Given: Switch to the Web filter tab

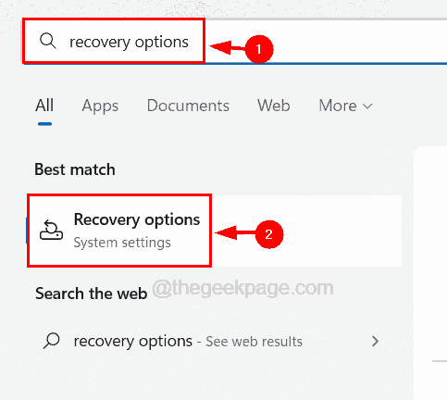Looking at the screenshot, I should 274,106.
